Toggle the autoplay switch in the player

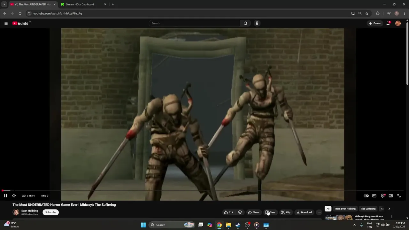pyautogui.click(x=366, y=196)
